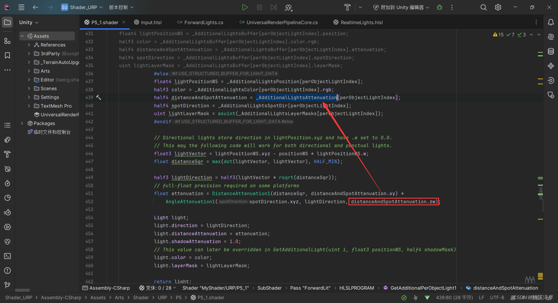Screen dimensions: 558x303
Task: Click the project tree horizontal scrollbar
Action: [x=22, y=290]
